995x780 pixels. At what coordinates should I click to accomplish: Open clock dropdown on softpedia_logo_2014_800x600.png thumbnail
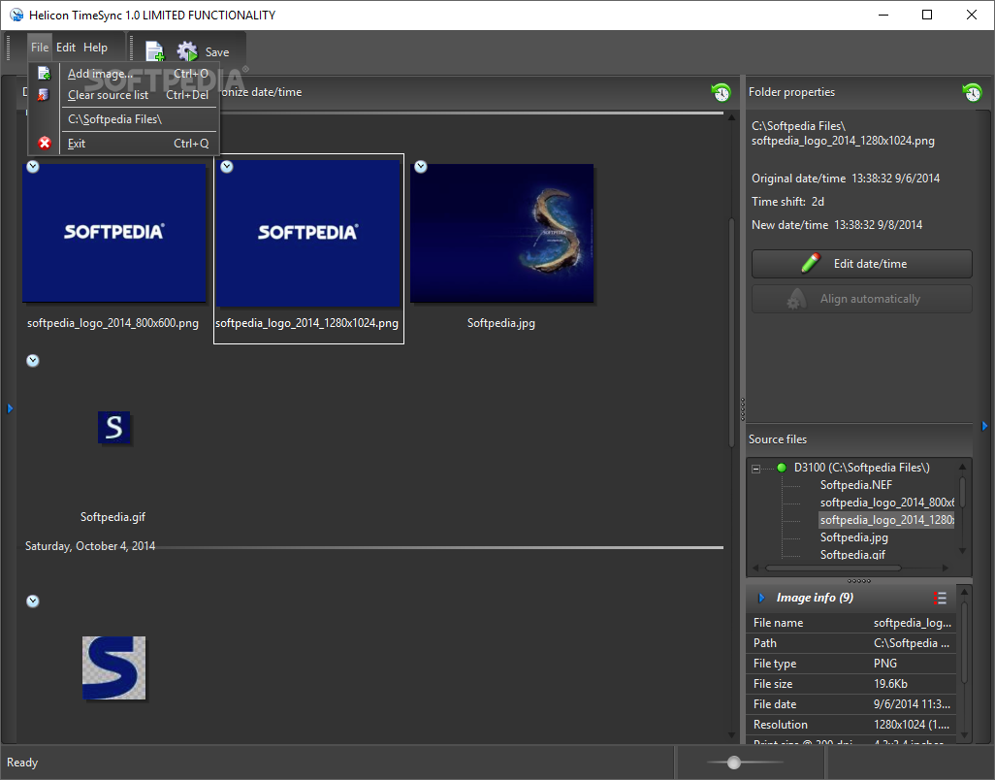pos(33,167)
